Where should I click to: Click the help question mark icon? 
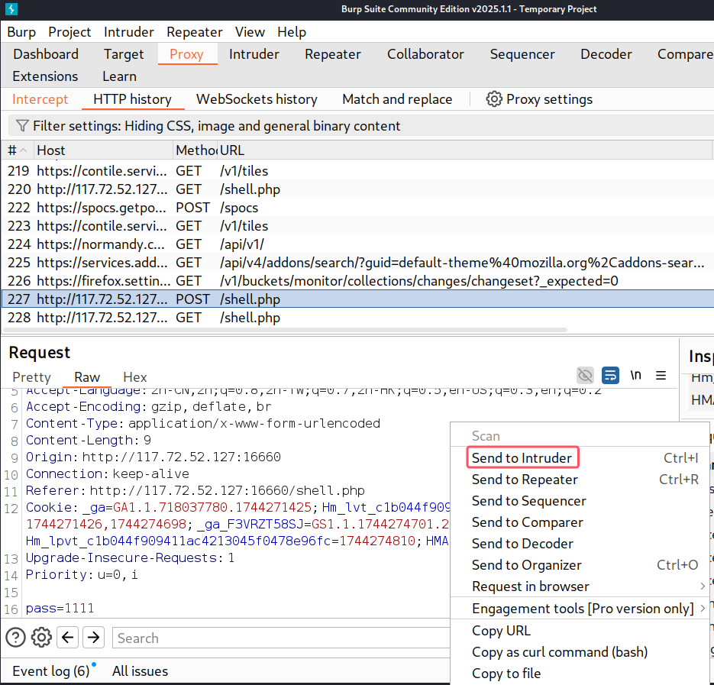[x=15, y=637]
